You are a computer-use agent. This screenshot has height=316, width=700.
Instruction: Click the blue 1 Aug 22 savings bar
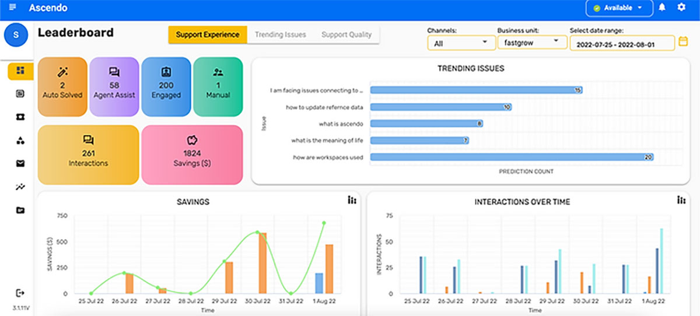coord(319,283)
